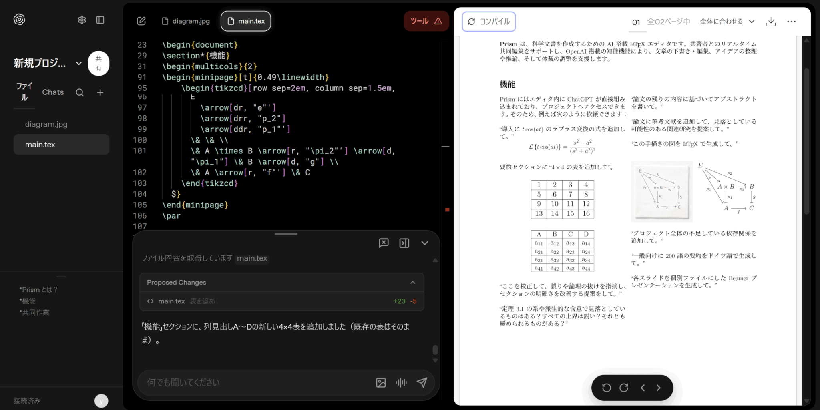Send the message with the paper plane icon
Image resolution: width=820 pixels, height=410 pixels.
pos(422,383)
